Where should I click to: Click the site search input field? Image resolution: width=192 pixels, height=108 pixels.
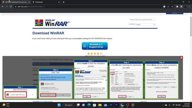pos(145,19)
